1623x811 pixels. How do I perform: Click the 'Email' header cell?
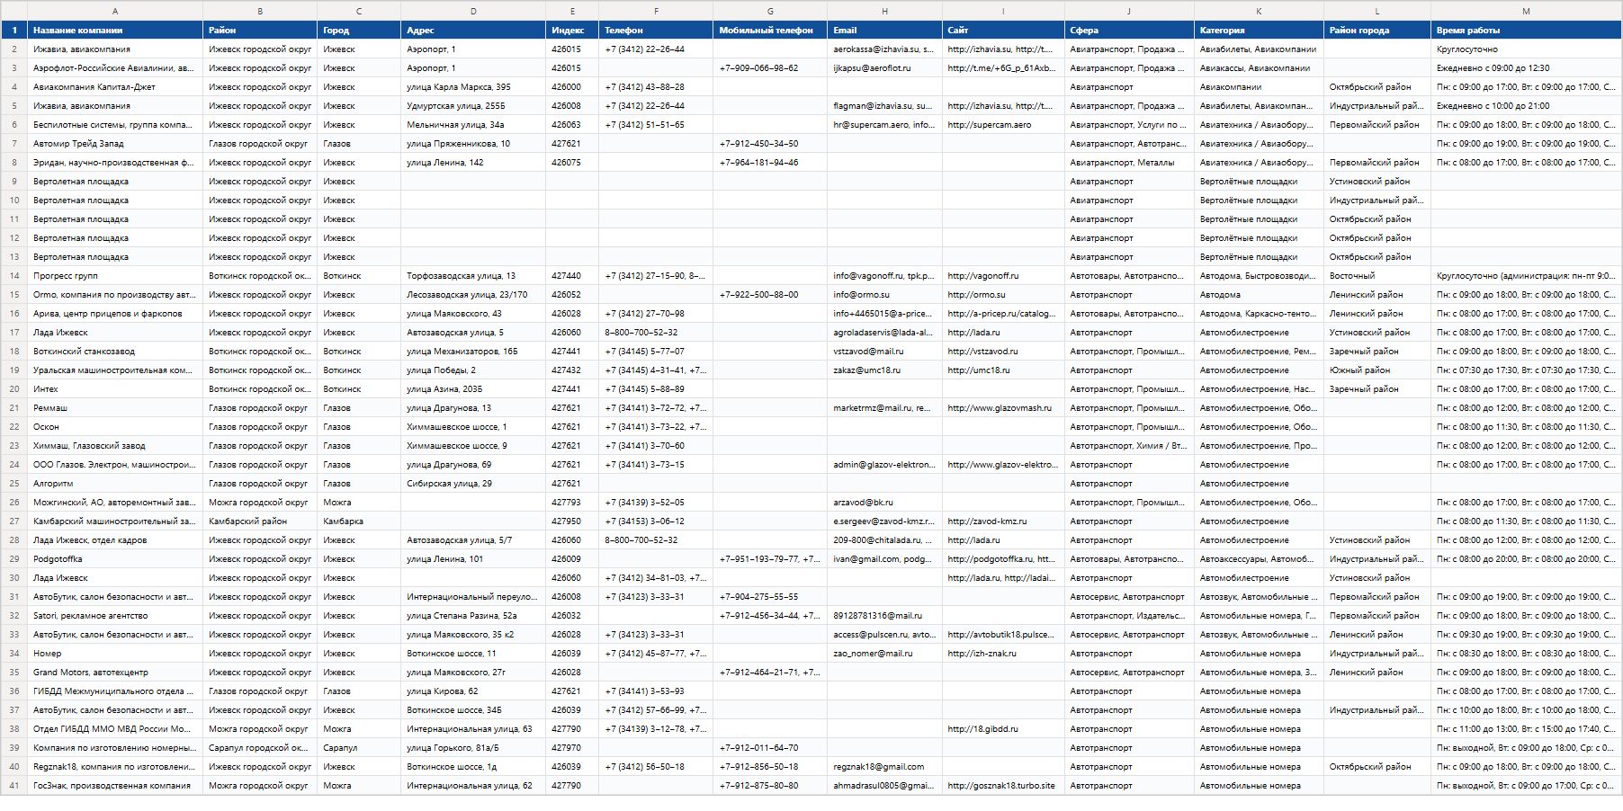[x=884, y=31]
